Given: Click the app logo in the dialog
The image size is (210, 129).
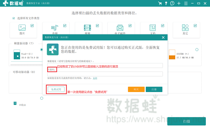Looking at the screenshot, I should click(52, 49).
